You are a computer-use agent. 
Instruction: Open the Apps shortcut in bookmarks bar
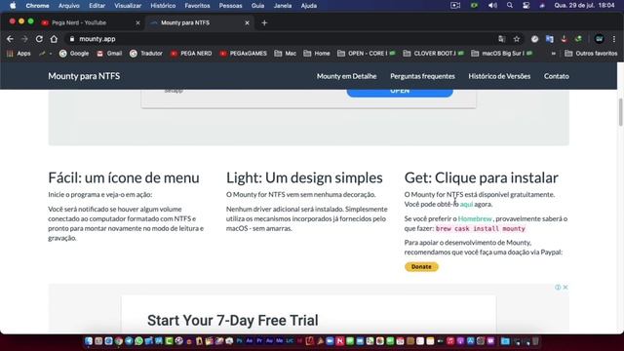[x=19, y=54]
